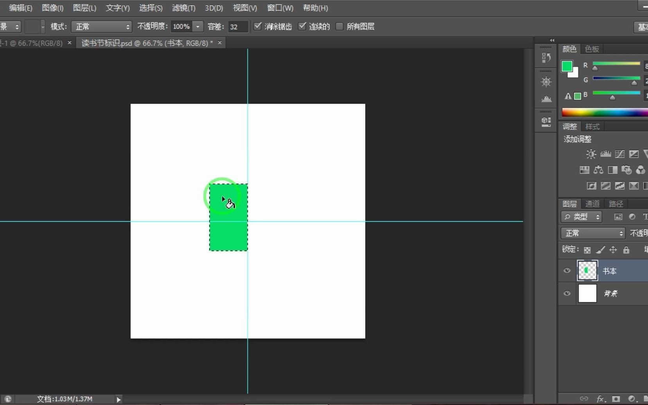Image resolution: width=648 pixels, height=405 pixels.
Task: Open the 滤镜(T) menu
Action: coord(183,8)
